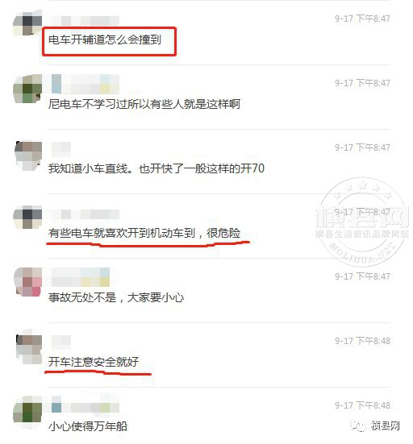The height and width of the screenshot is (444, 413).
Task: Click the pink avatar beside 事故无处不是 comment
Action: coord(28,282)
